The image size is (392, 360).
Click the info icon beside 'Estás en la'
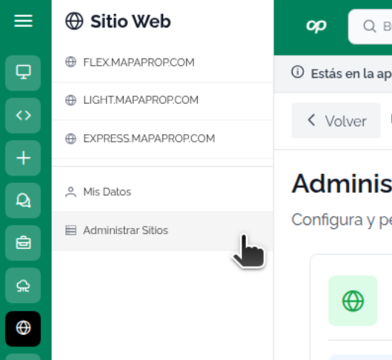[x=297, y=72]
